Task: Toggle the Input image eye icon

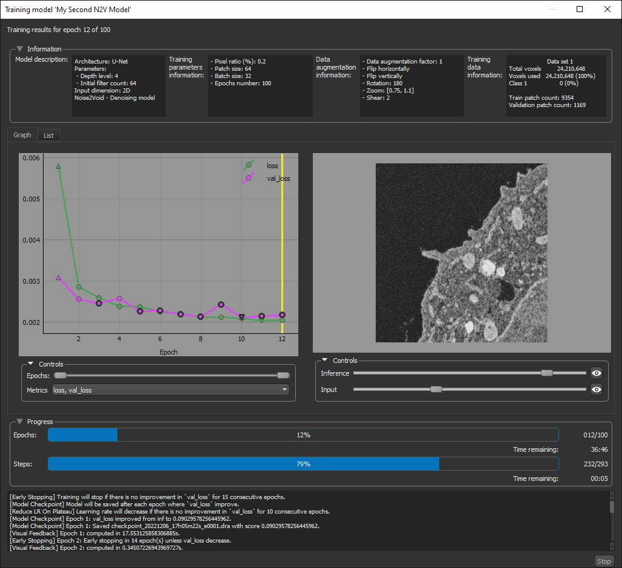Action: [x=597, y=390]
